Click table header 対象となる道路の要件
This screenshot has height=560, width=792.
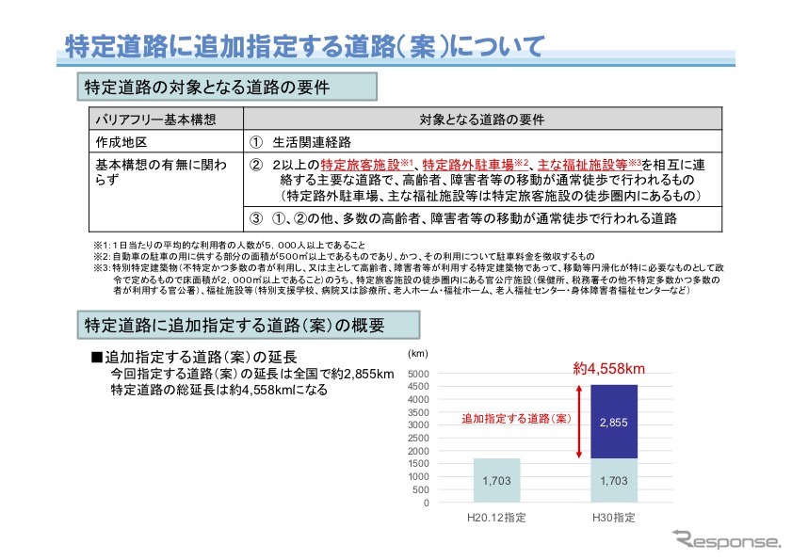coord(482,120)
